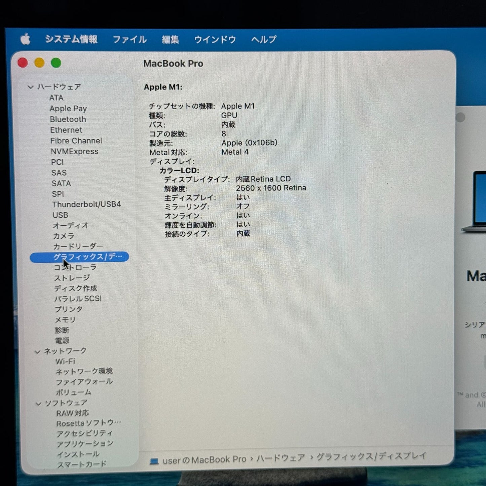Collapse the ソフトウェア section
The image size is (486, 486).
click(x=38, y=404)
